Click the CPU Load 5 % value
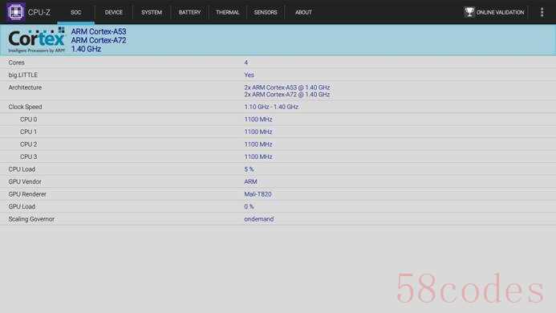Image resolution: width=556 pixels, height=313 pixels. tap(249, 169)
